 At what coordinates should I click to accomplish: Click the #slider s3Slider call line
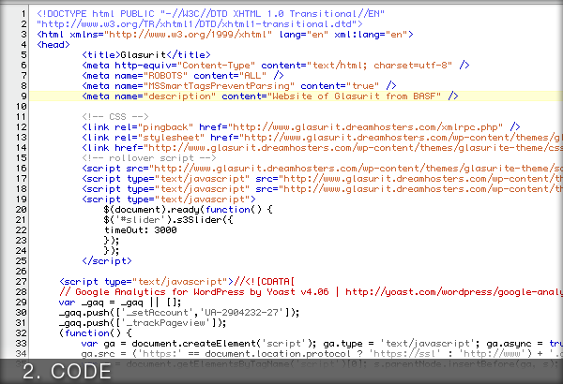click(168, 220)
